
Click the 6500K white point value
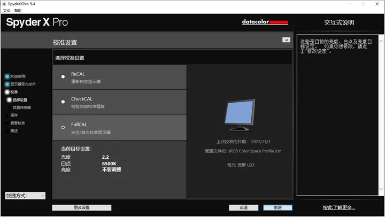(109, 164)
